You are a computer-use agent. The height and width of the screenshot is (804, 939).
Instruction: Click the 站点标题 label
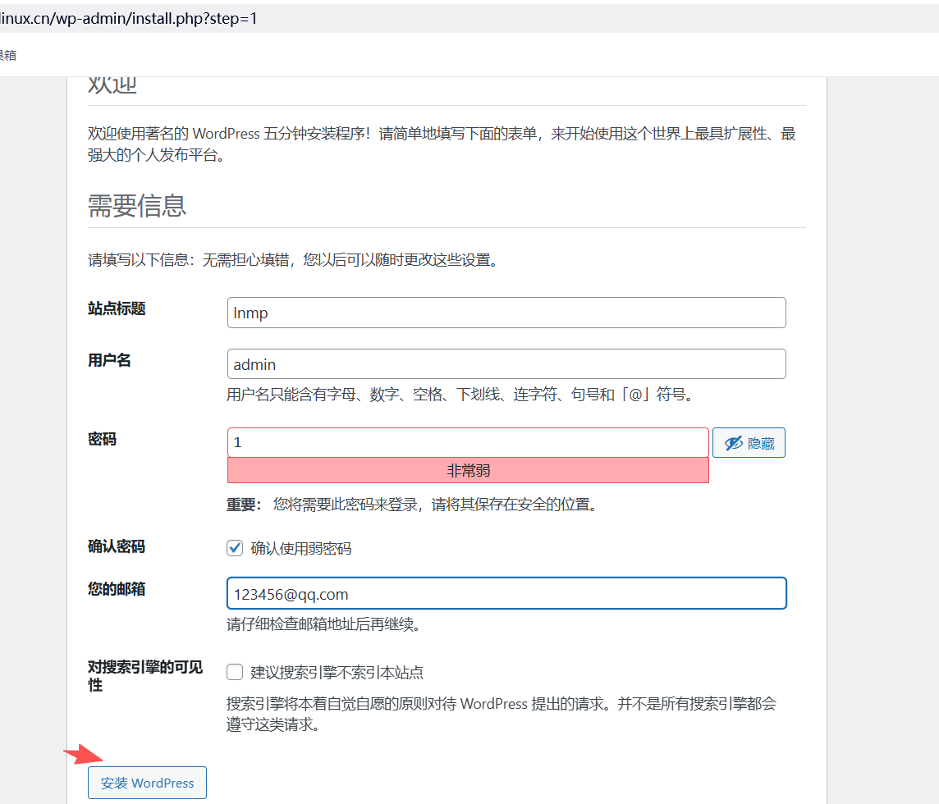click(117, 309)
